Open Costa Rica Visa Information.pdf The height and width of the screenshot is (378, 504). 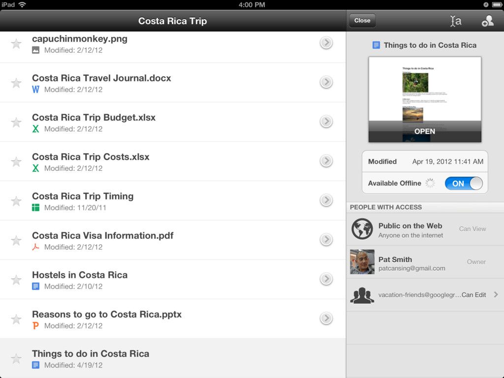[x=103, y=236]
